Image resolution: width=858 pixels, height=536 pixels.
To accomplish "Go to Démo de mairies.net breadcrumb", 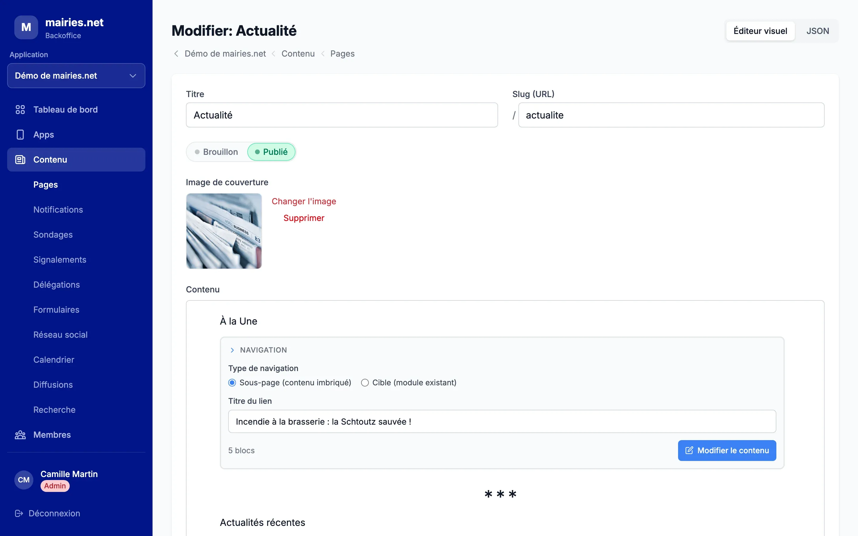I will (225, 54).
